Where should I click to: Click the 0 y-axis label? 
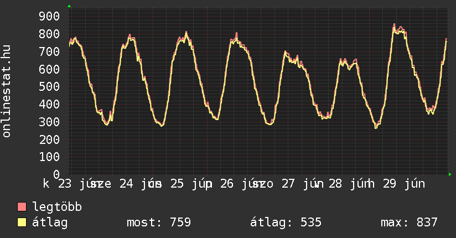(56, 174)
